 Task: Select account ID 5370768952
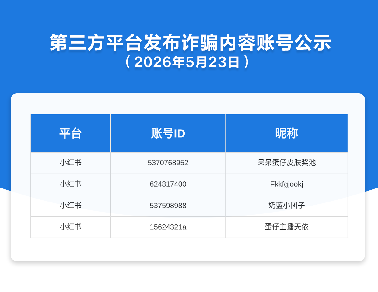tap(168, 163)
